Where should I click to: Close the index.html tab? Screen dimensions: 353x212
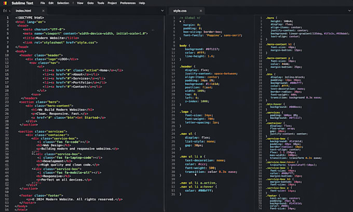coord(43,11)
